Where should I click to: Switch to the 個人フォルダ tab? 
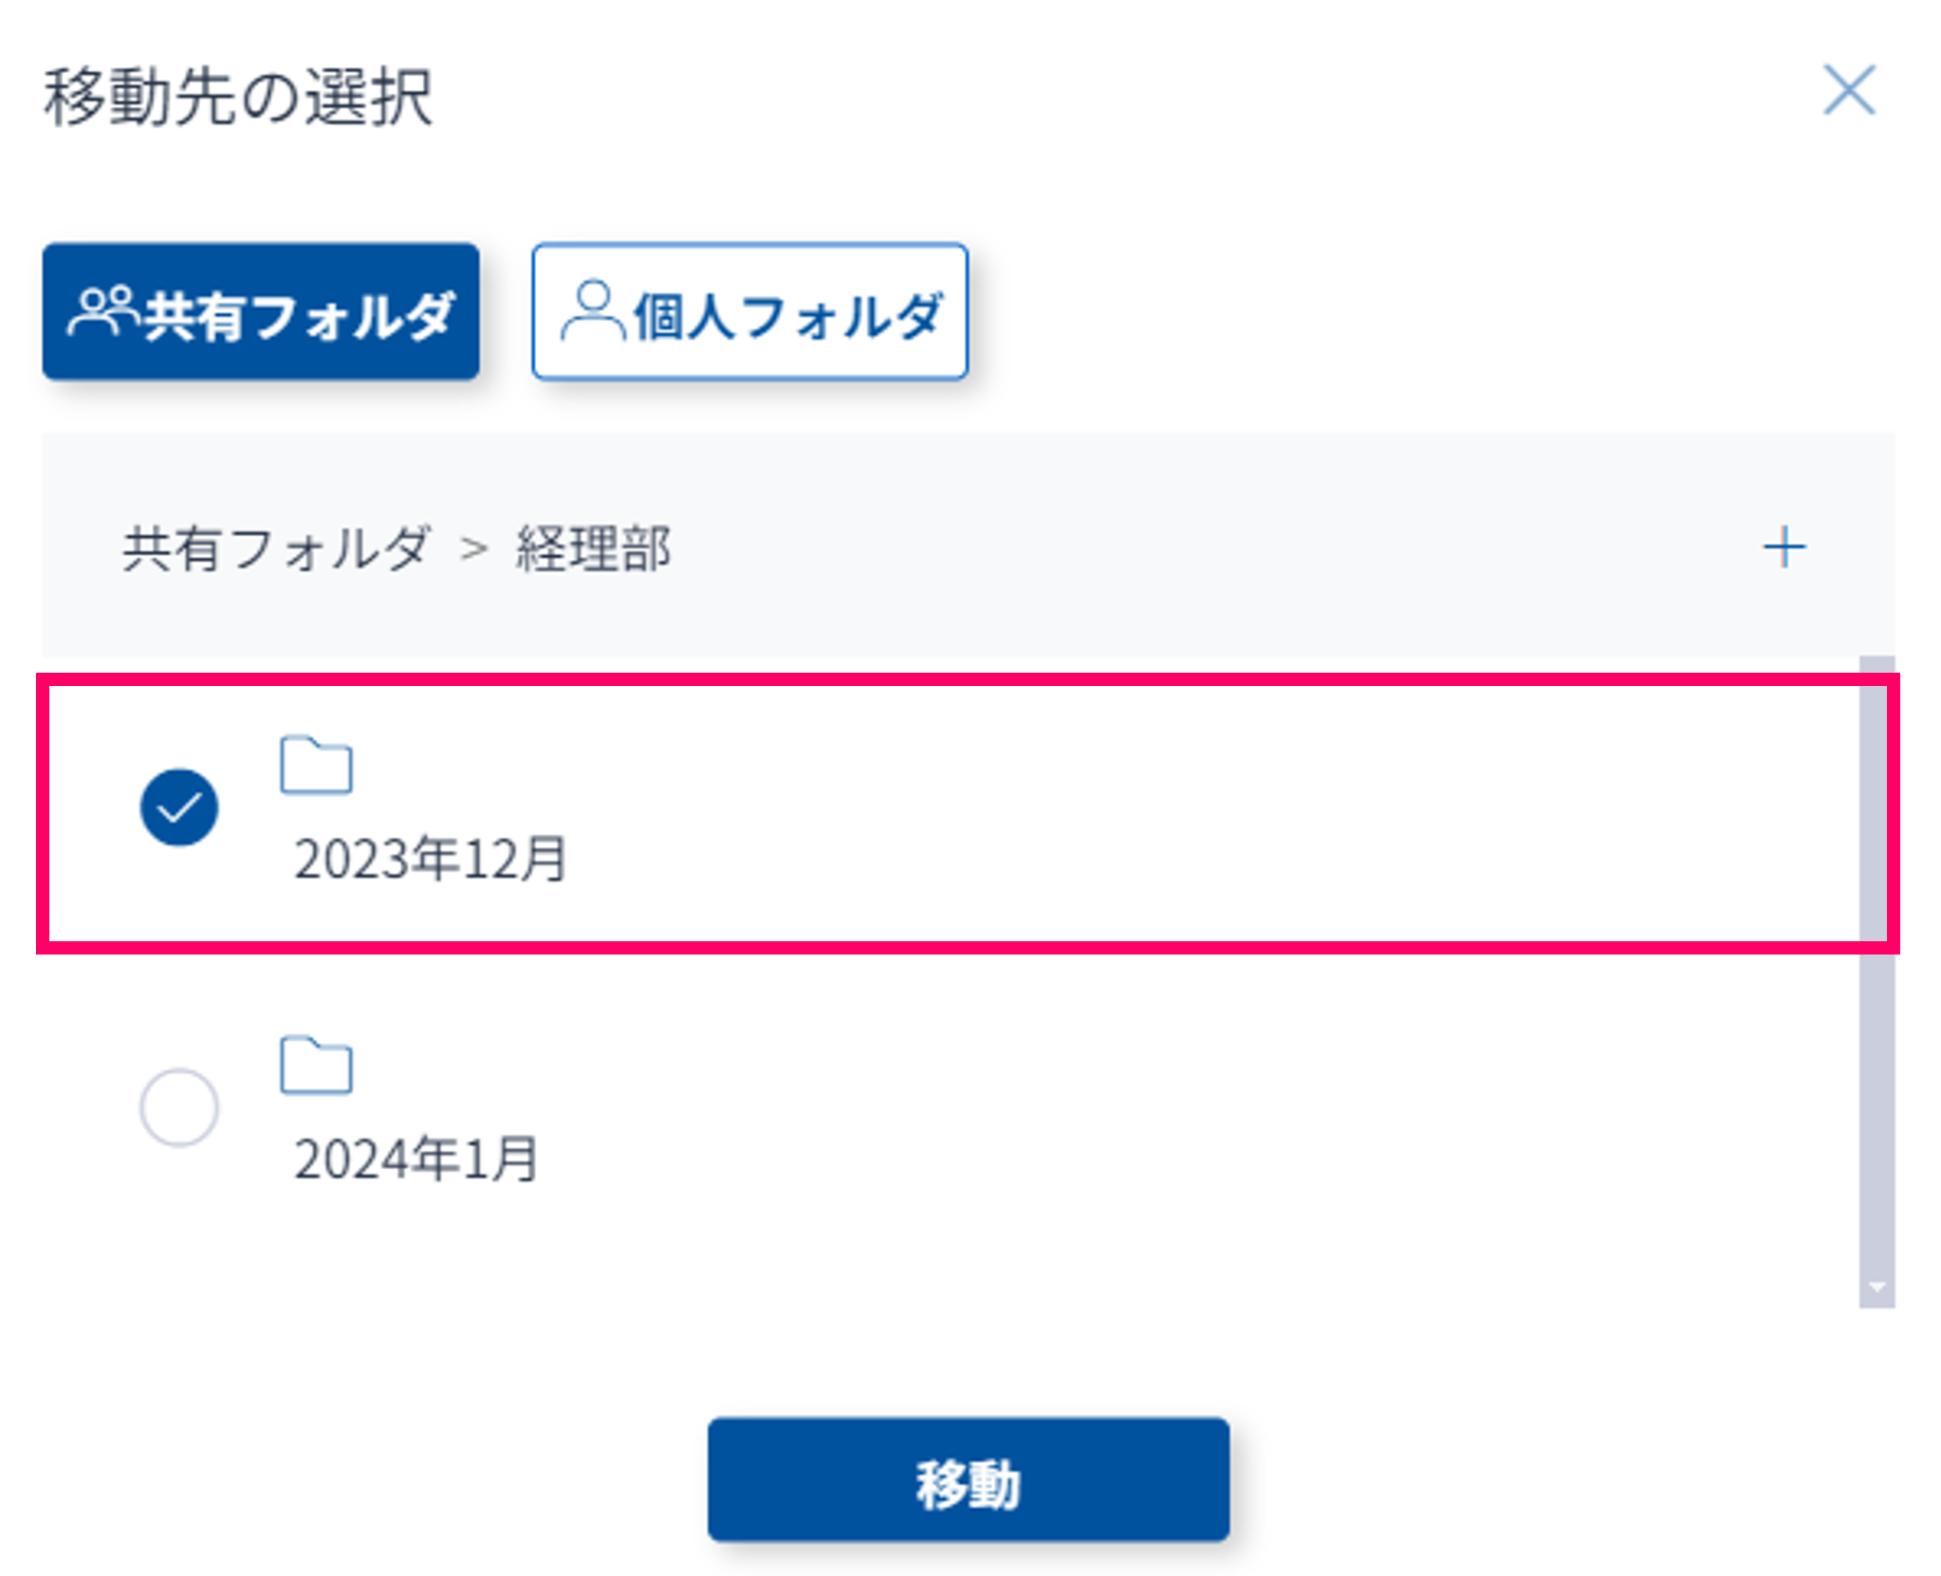pyautogui.click(x=749, y=312)
